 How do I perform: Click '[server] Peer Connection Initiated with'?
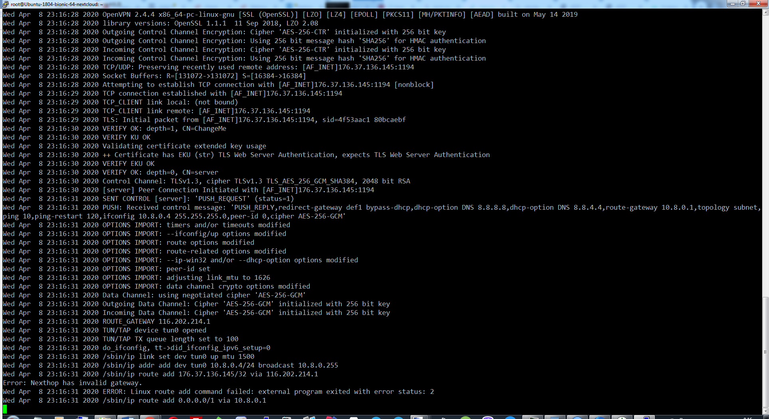pyautogui.click(x=180, y=190)
